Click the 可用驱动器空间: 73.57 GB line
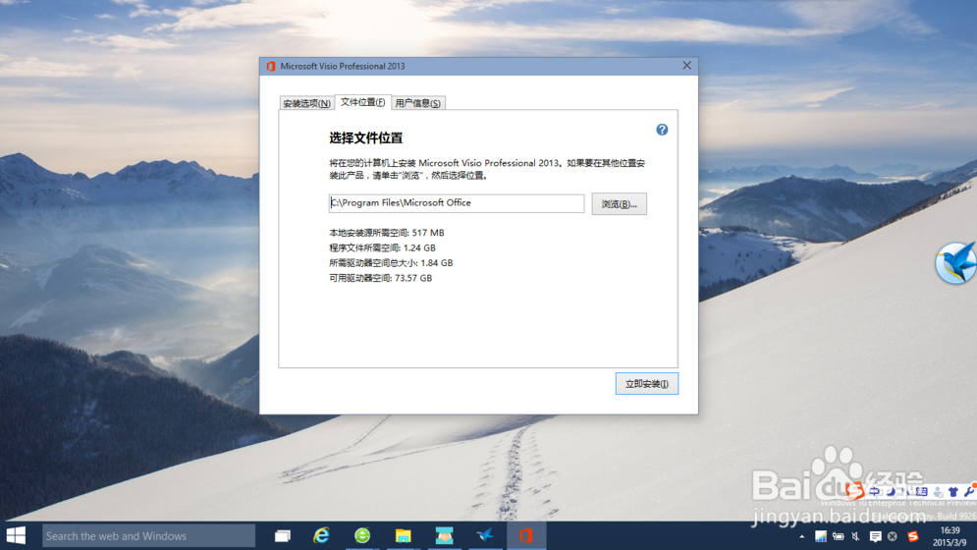This screenshot has height=550, width=977. point(380,278)
